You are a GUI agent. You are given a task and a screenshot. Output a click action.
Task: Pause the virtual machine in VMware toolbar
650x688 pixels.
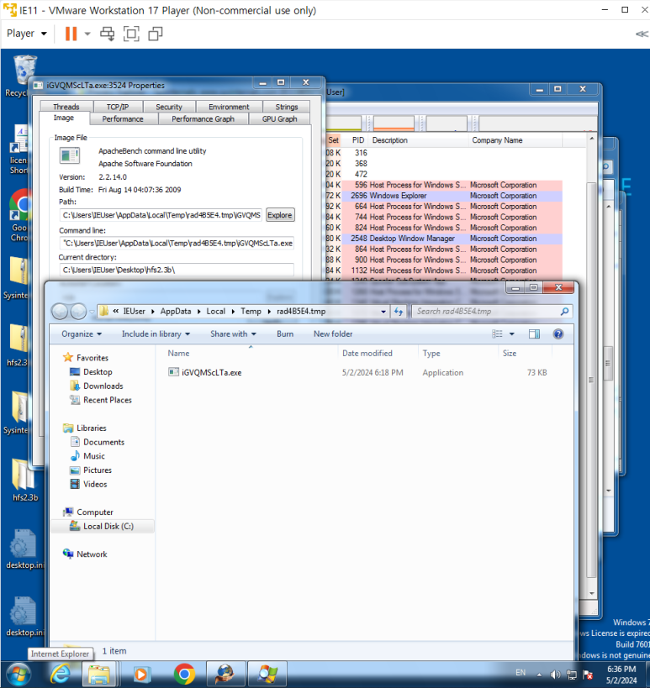71,34
